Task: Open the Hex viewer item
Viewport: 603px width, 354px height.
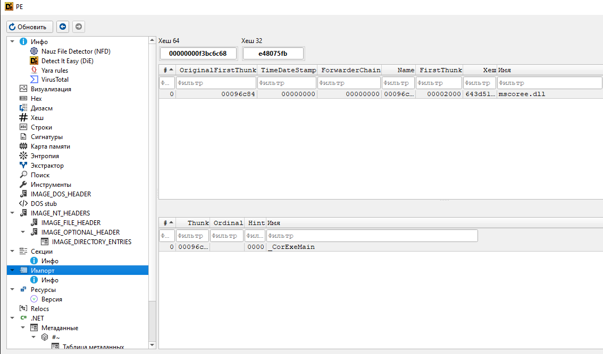Action: point(36,99)
